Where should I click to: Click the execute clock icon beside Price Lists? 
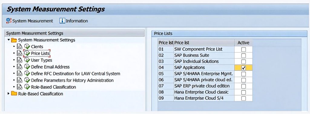coord(27,53)
